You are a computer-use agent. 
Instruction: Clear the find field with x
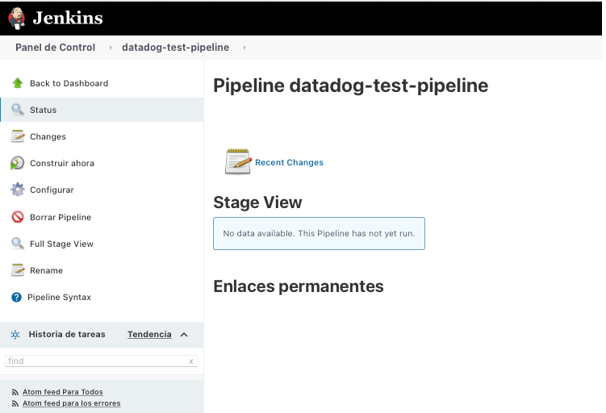click(x=191, y=361)
